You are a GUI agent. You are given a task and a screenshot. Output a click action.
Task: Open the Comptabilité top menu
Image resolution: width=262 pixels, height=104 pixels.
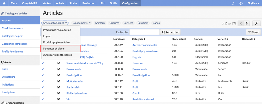tap(30, 3)
